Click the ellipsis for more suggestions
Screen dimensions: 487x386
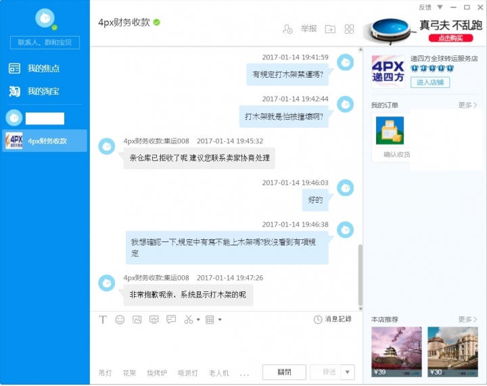point(244,375)
